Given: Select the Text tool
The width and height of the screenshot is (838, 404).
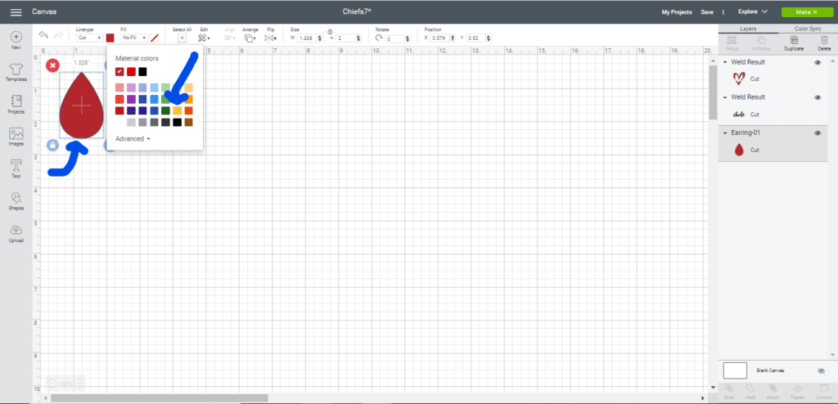Looking at the screenshot, I should (x=16, y=168).
